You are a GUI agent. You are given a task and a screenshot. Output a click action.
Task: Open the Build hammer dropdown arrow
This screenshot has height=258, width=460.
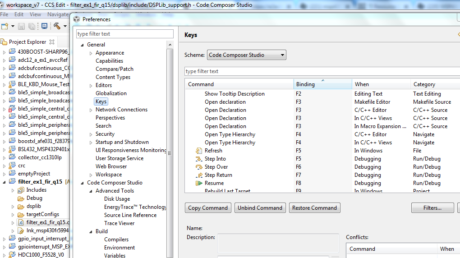(x=65, y=27)
